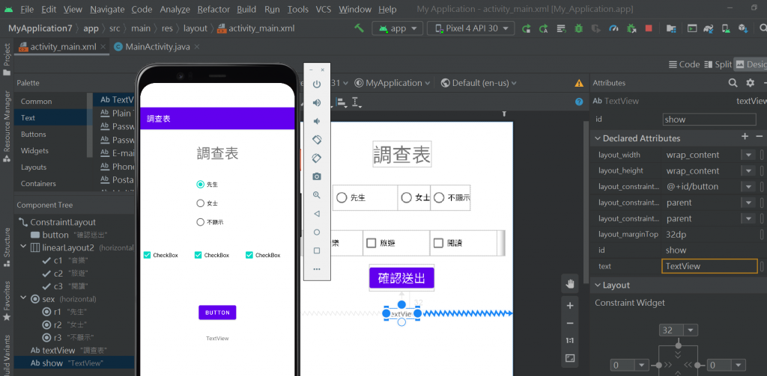Collapse the sex node in Component Tree
This screenshot has width=767, height=376.
(23, 298)
